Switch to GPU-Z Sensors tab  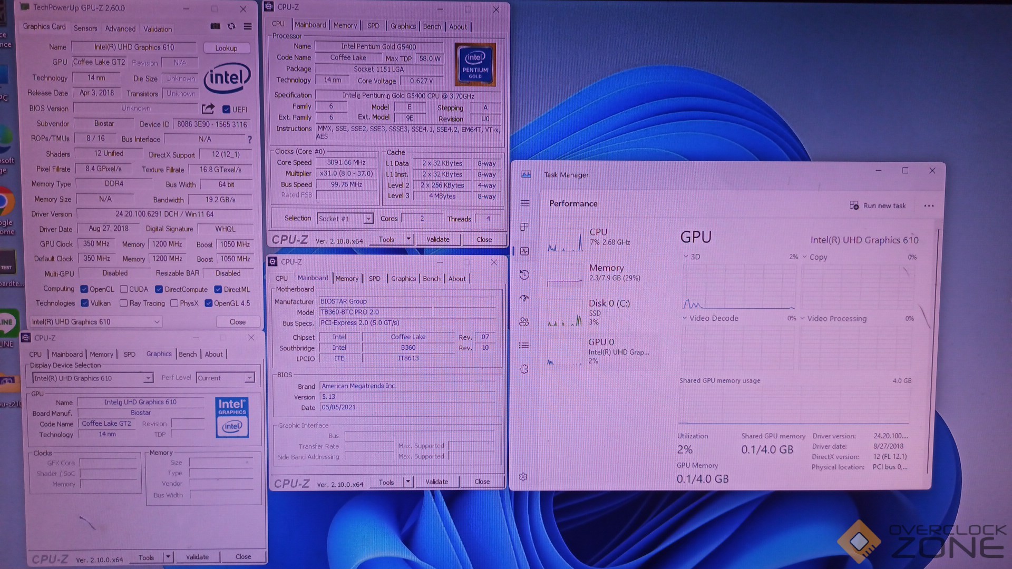(x=85, y=28)
